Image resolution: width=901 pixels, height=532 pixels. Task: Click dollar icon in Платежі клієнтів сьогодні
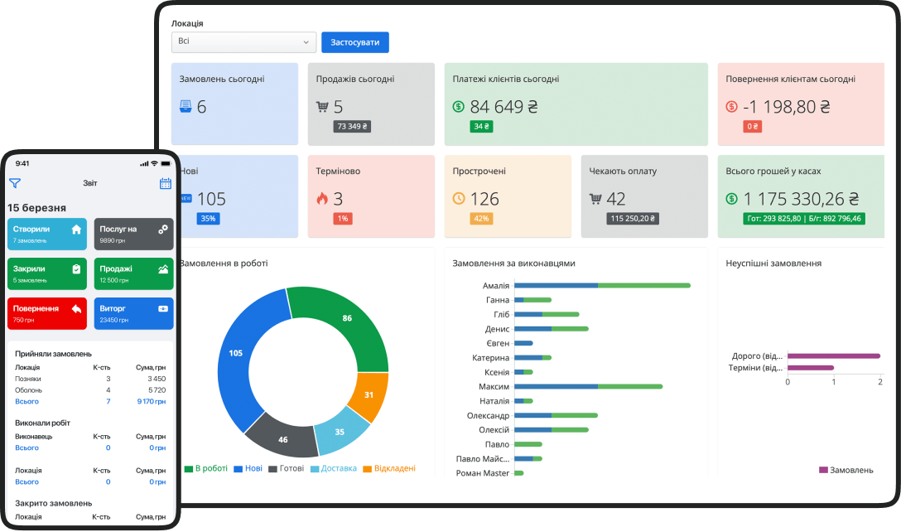(x=459, y=106)
